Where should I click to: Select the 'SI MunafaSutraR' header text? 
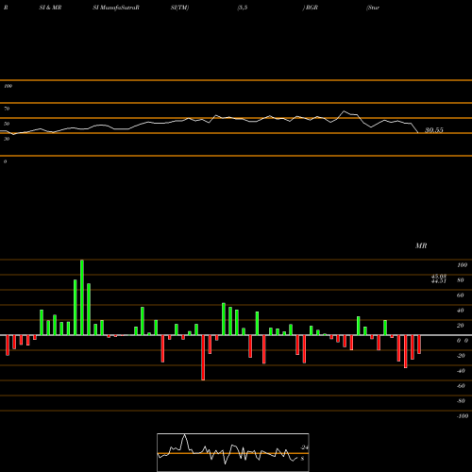click(116, 8)
